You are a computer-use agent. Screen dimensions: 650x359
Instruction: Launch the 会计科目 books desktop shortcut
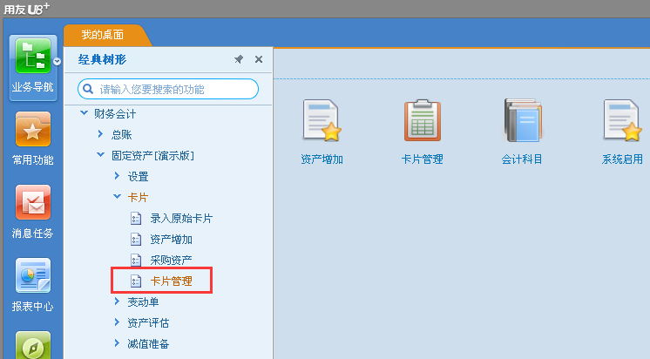pos(522,132)
